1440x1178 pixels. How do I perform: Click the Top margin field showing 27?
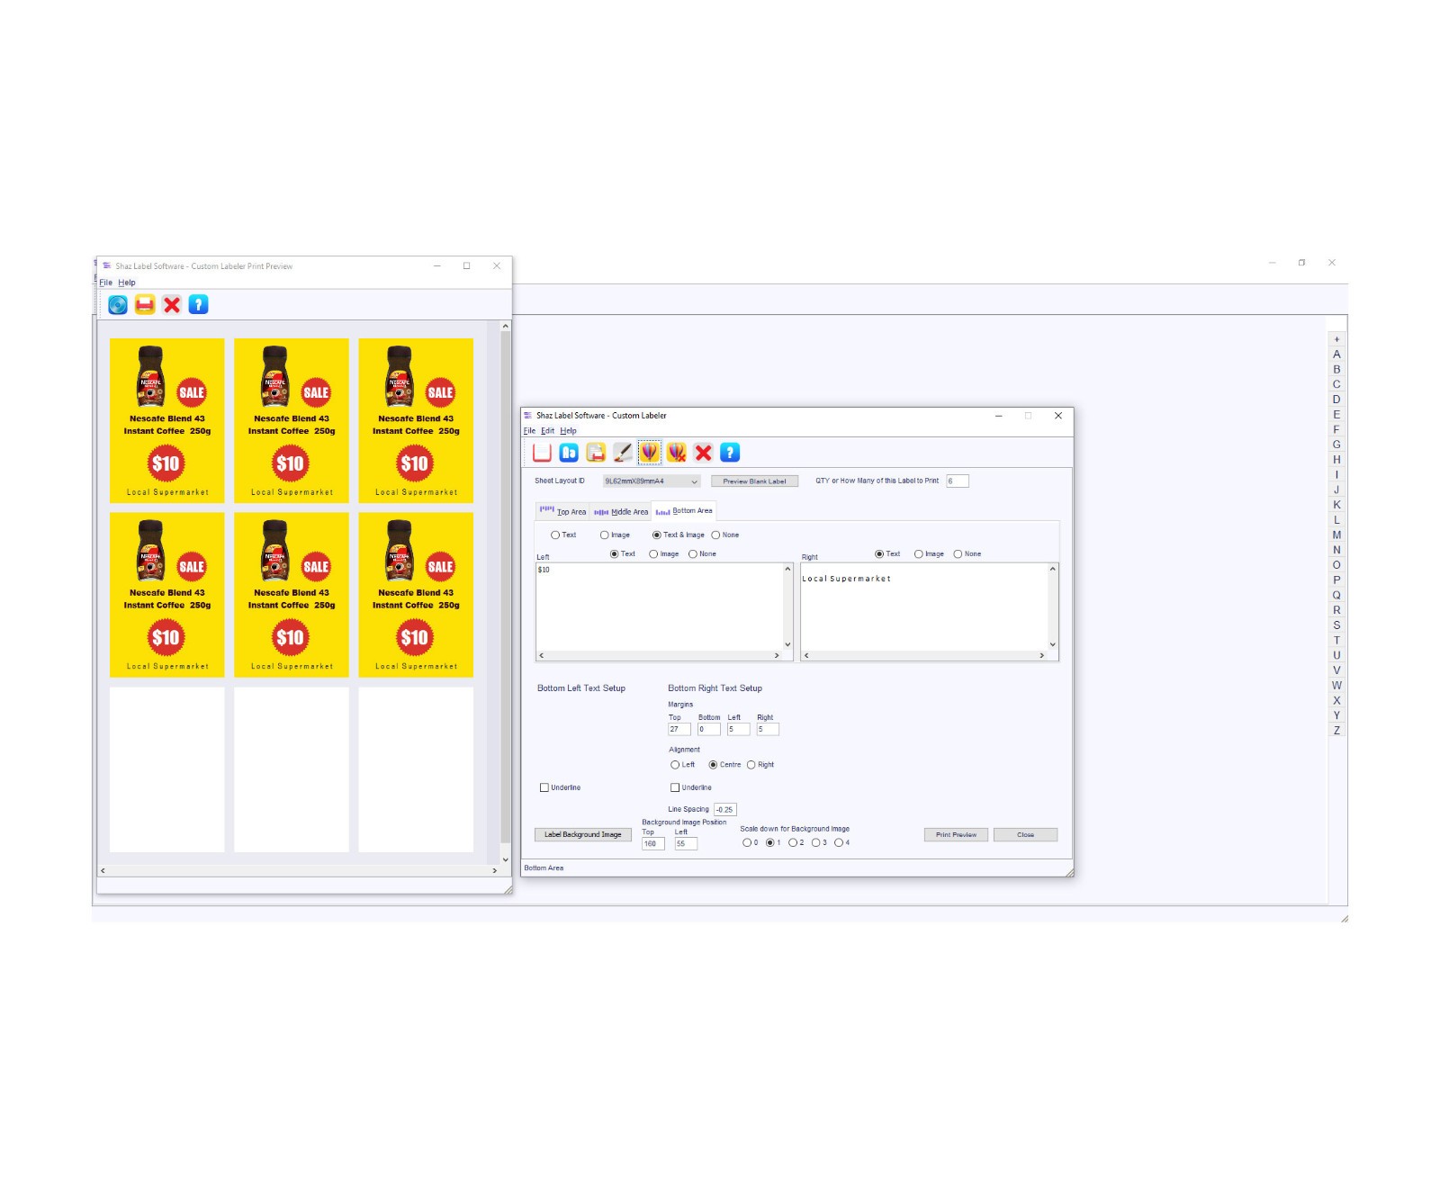(x=679, y=730)
